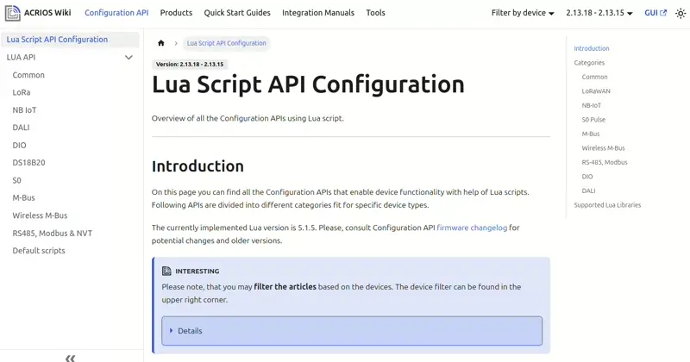Follow the firmware changelog link

[472, 228]
